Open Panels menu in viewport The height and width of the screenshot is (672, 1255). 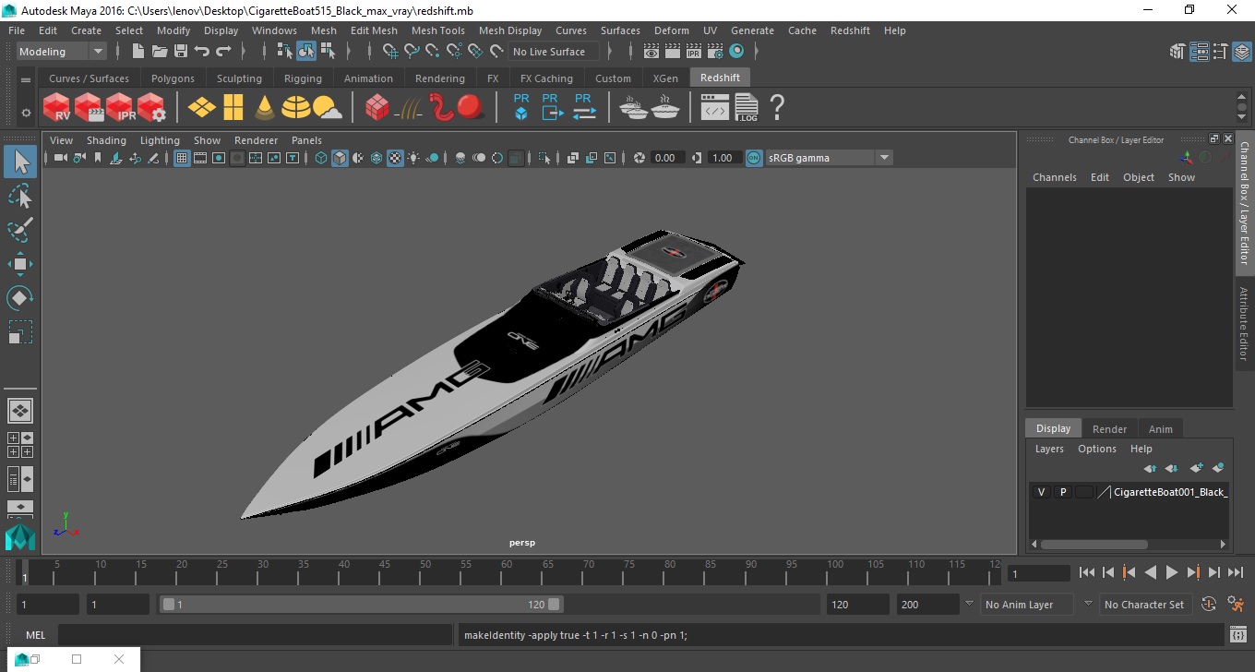[306, 140]
